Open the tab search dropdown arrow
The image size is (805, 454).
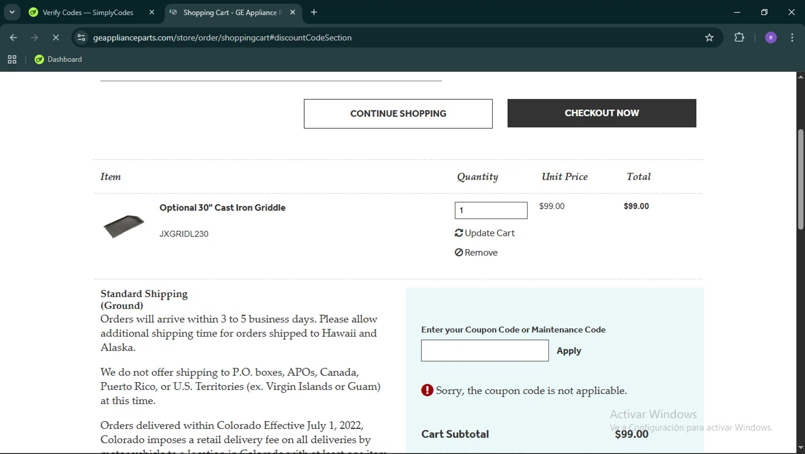(x=12, y=12)
